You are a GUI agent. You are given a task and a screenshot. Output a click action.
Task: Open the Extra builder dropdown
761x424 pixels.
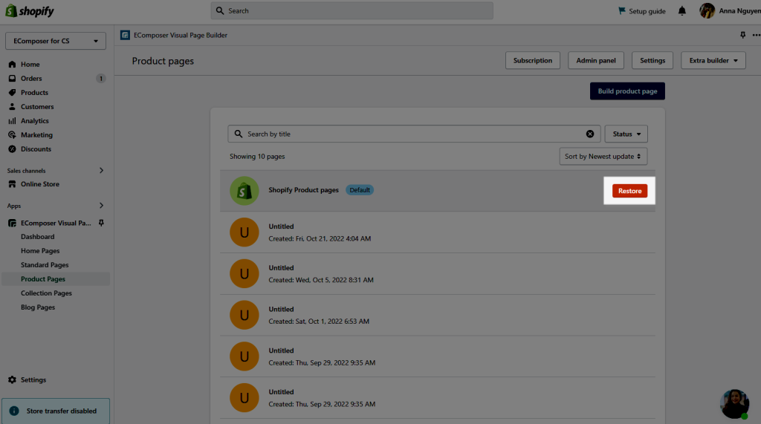tap(713, 60)
